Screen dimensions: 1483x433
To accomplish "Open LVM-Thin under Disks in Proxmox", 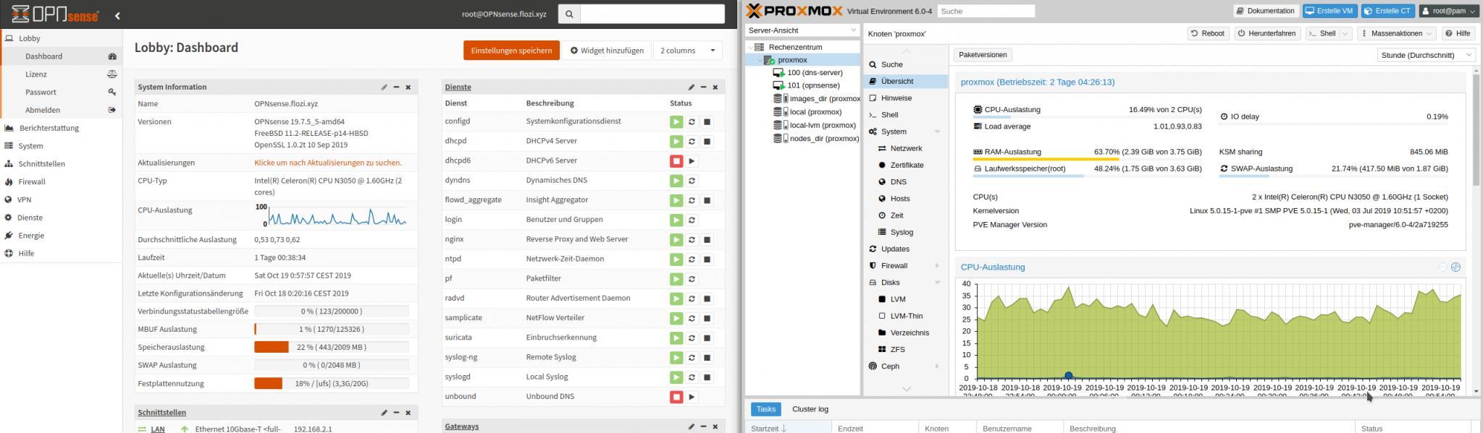I will 905,316.
